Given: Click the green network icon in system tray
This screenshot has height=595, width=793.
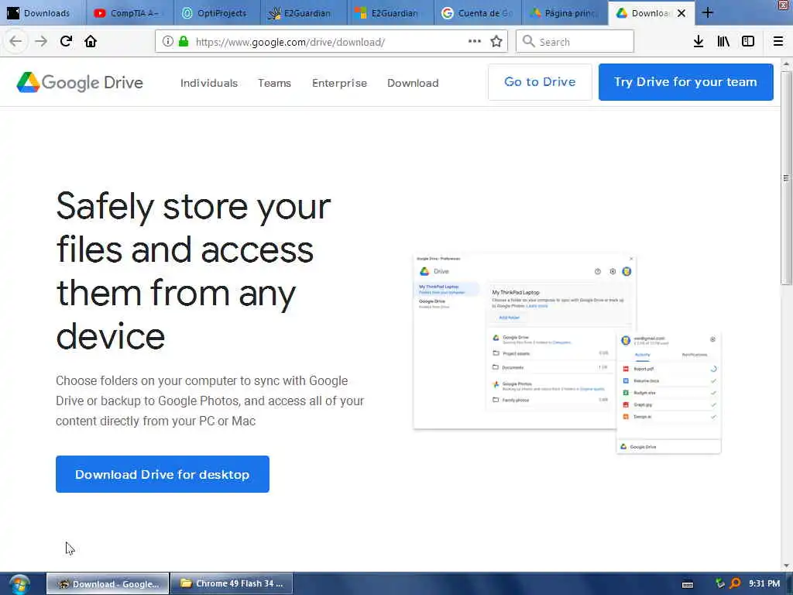Looking at the screenshot, I should (720, 583).
